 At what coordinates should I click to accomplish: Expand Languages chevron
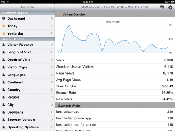[52, 75]
